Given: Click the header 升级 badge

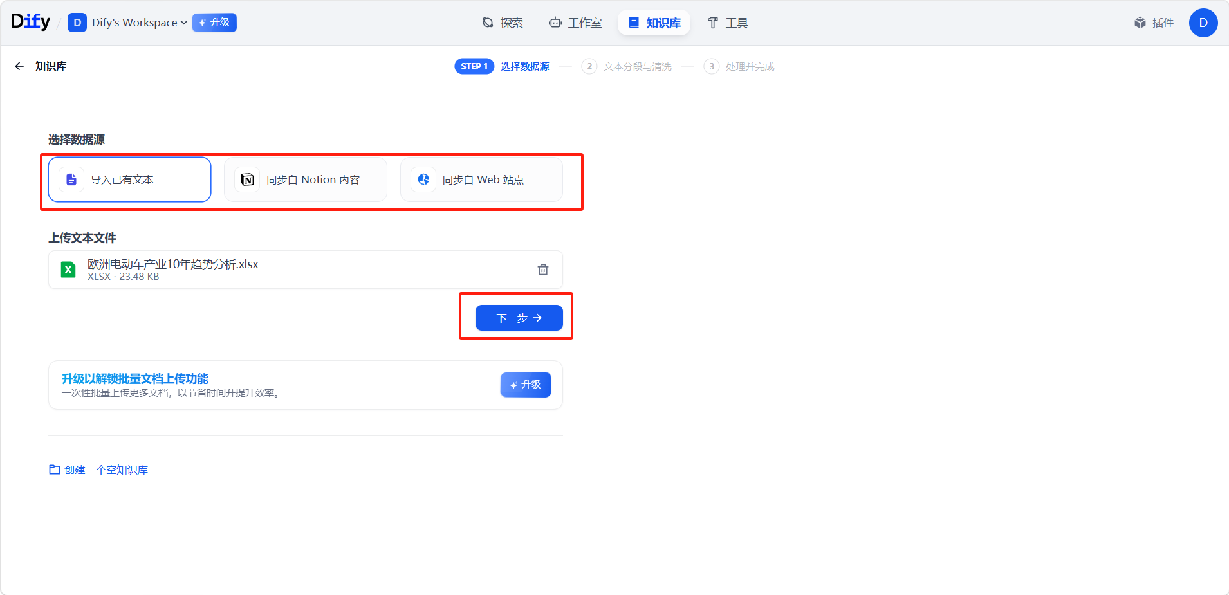Looking at the screenshot, I should tap(214, 23).
